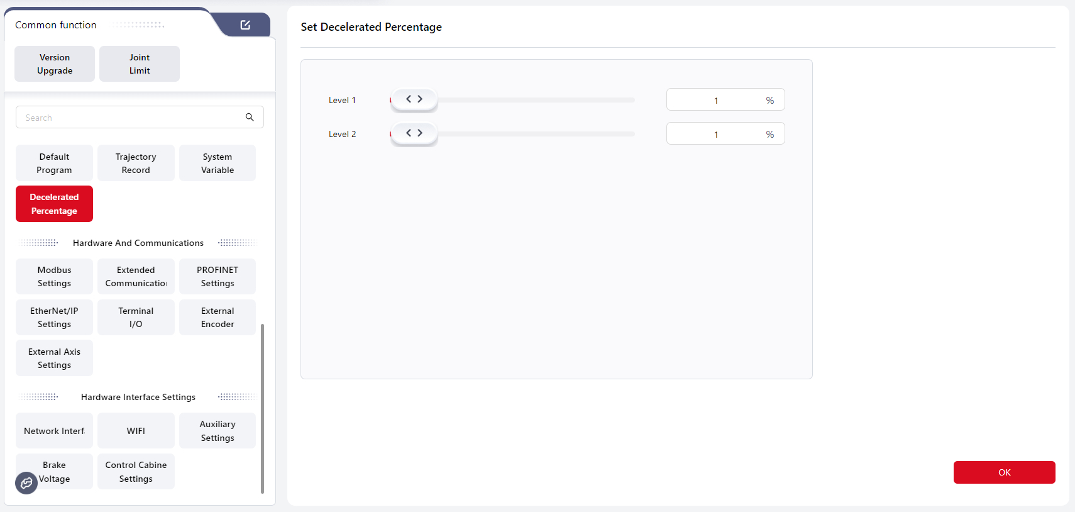Open Joint Limit shortcut
The width and height of the screenshot is (1075, 512).
140,64
